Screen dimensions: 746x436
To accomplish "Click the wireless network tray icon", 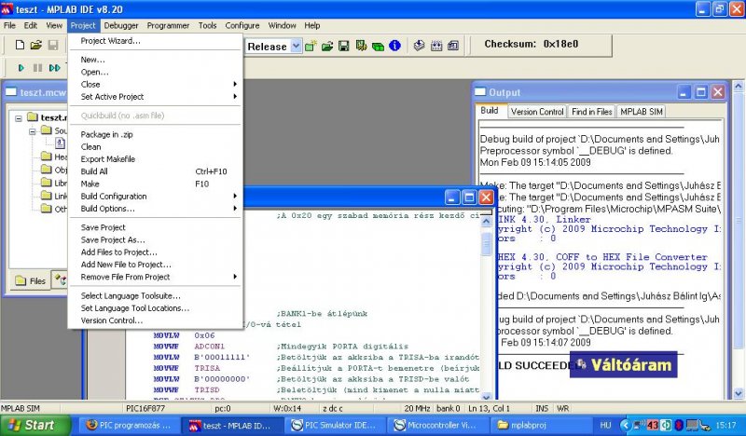I will point(639,425).
